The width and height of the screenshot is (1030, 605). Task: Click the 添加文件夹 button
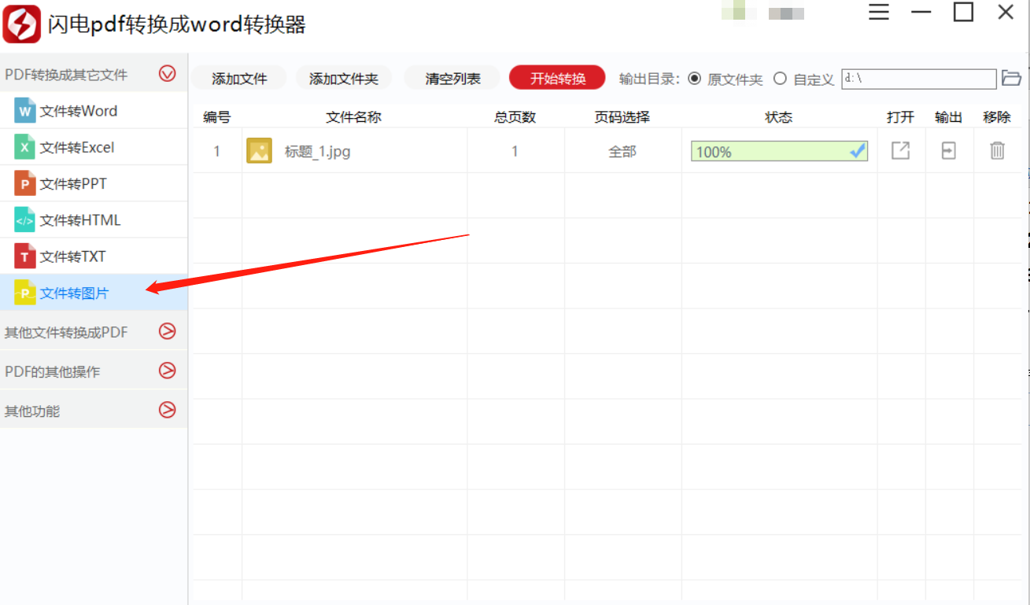click(343, 78)
